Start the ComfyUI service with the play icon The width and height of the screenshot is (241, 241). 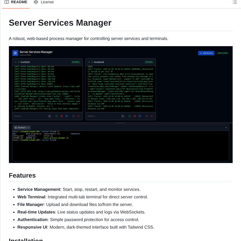coord(56,116)
